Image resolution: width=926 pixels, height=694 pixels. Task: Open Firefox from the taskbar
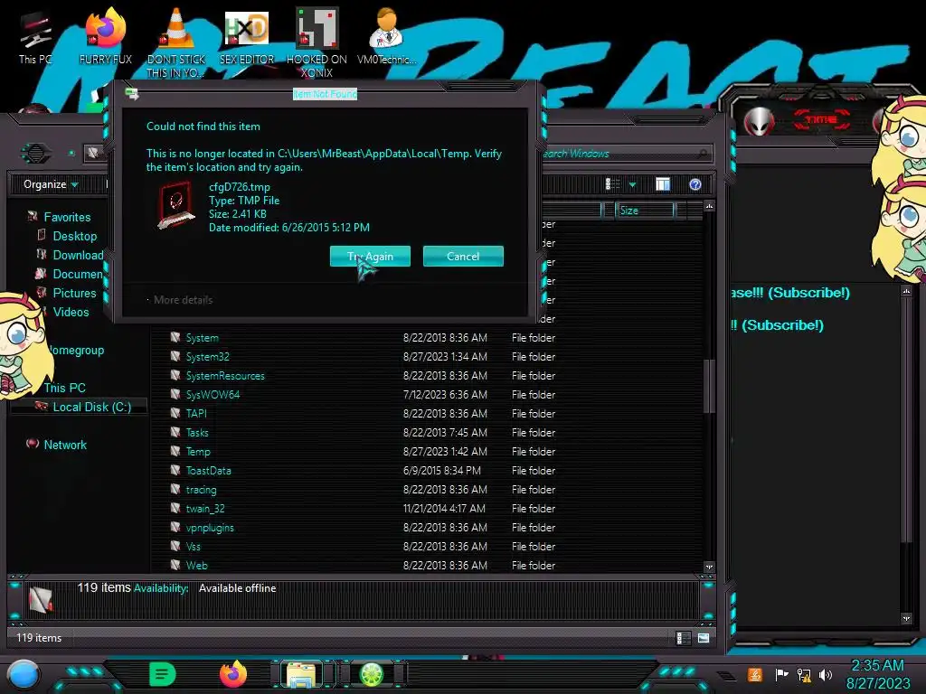[232, 674]
